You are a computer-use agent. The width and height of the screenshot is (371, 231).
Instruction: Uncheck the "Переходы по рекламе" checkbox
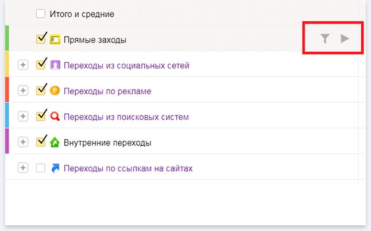click(41, 90)
